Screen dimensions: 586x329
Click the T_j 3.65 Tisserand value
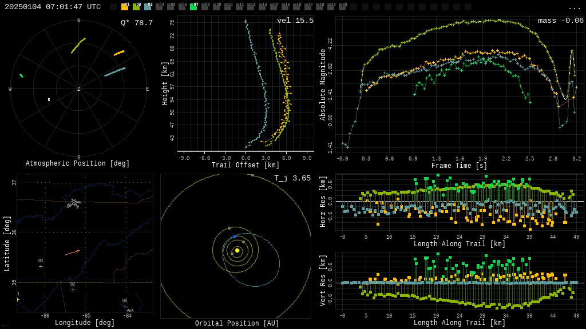292,178
